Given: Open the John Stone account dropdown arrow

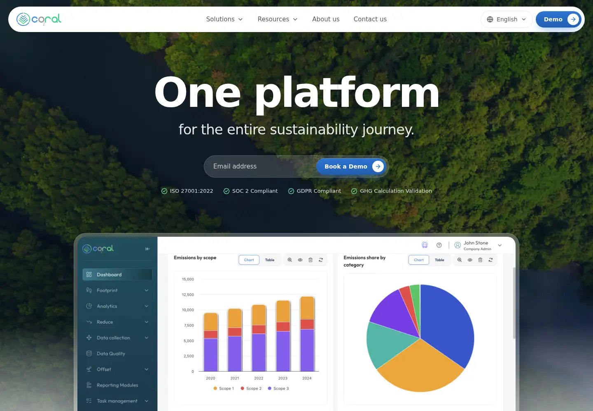Looking at the screenshot, I should click(500, 245).
